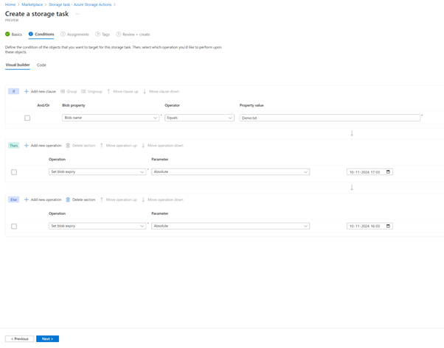
Task: Click the ellipsis next to page title
Action: coord(77,14)
